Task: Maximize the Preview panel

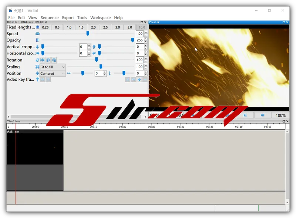Action: click(284, 22)
